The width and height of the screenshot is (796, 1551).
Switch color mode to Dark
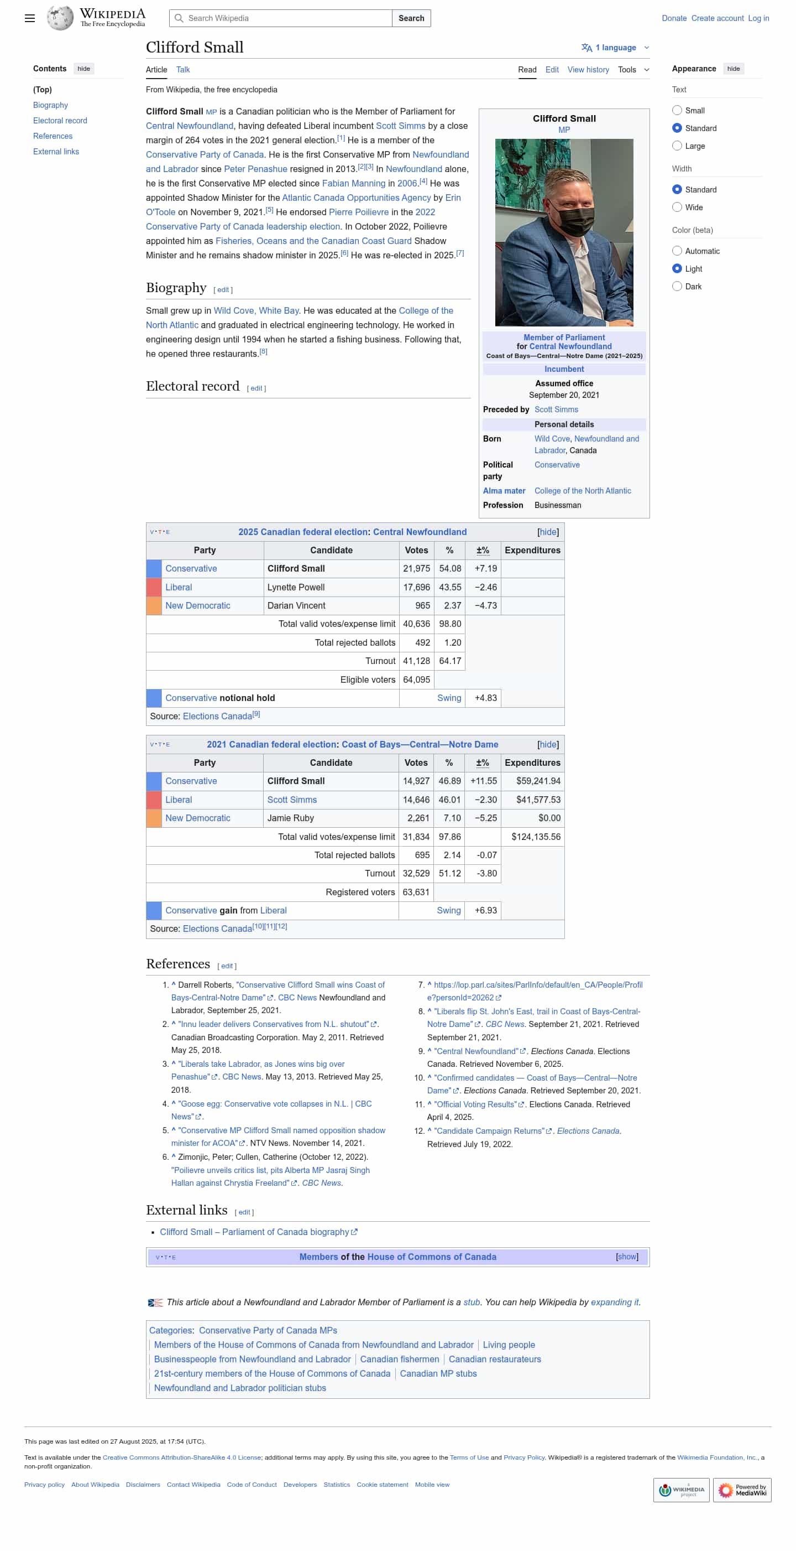tap(676, 287)
